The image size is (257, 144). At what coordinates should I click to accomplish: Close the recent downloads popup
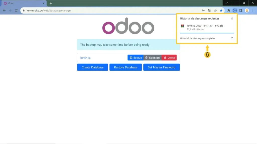pyautogui.click(x=232, y=18)
